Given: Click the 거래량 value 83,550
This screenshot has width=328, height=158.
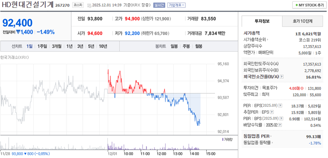Looking at the screenshot, I should tap(208, 19).
